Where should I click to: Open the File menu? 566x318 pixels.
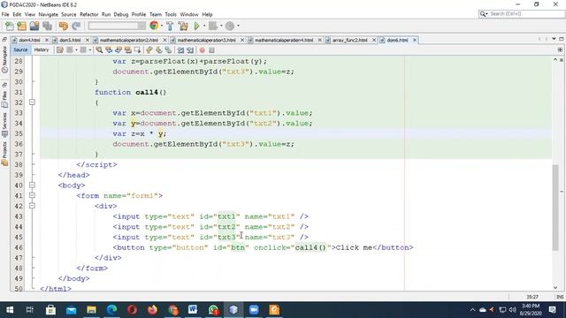[5, 14]
